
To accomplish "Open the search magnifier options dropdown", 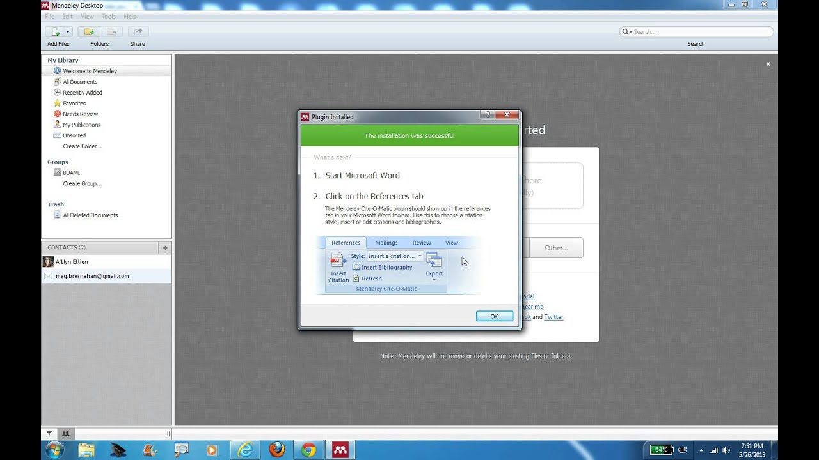I will 626,31.
